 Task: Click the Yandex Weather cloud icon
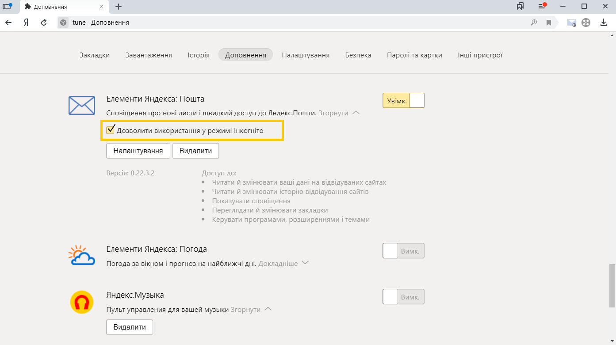click(x=82, y=255)
